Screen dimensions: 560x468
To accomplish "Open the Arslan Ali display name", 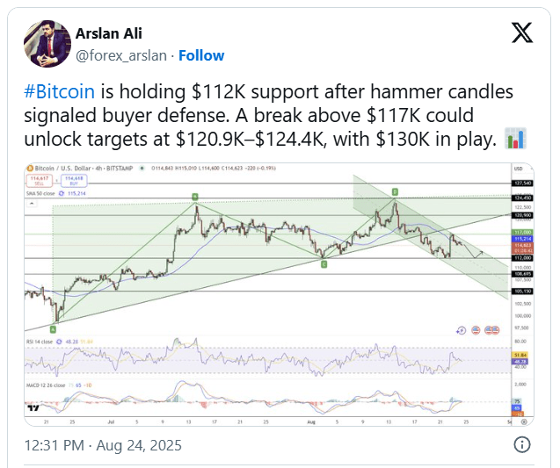I will tap(109, 33).
